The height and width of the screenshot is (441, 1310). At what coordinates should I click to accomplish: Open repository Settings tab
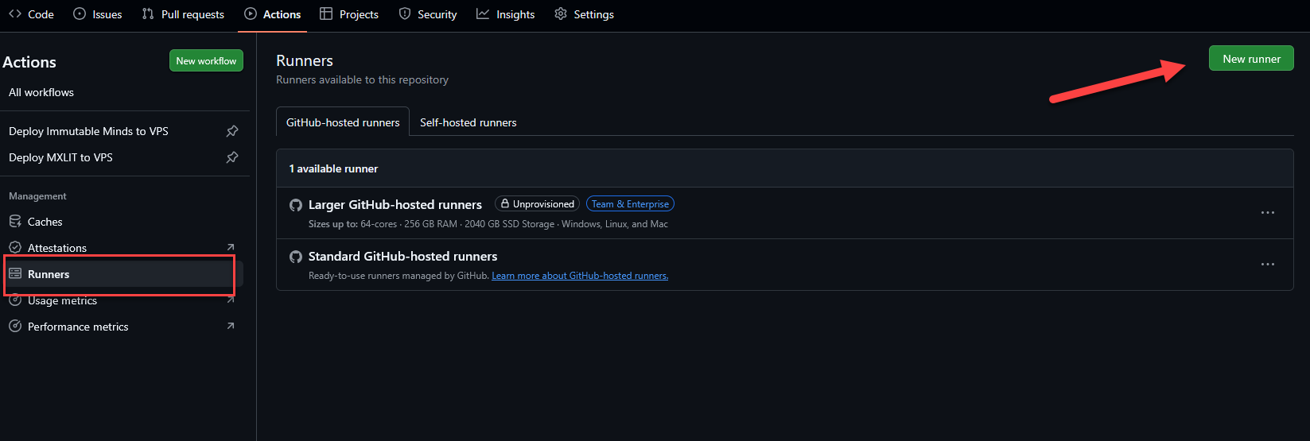point(584,14)
